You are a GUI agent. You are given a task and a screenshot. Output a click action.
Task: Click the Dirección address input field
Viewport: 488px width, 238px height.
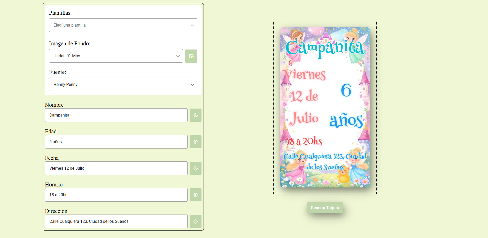click(116, 221)
